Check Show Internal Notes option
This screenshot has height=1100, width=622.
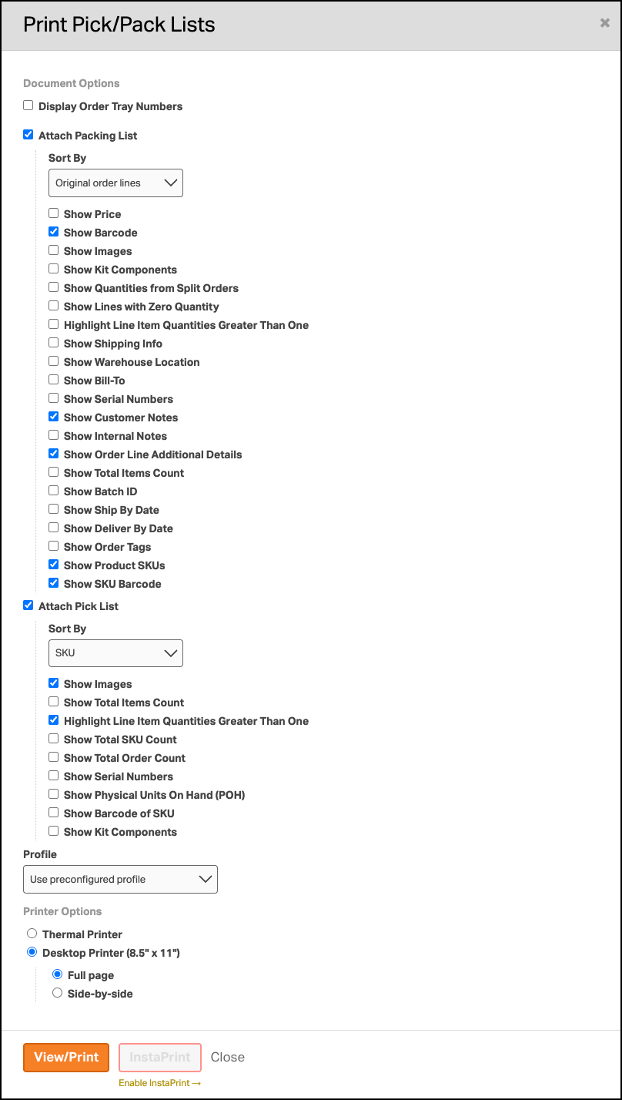(x=54, y=435)
